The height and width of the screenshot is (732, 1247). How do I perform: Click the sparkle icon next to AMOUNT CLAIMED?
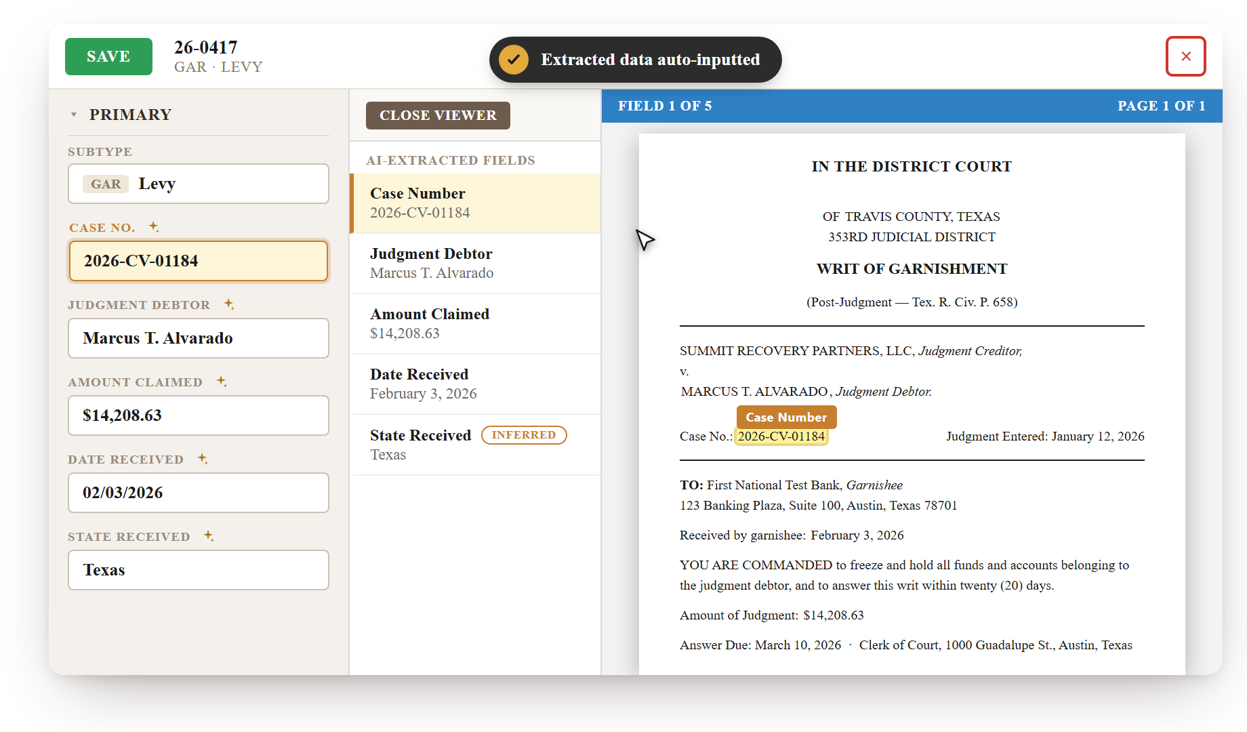click(222, 381)
